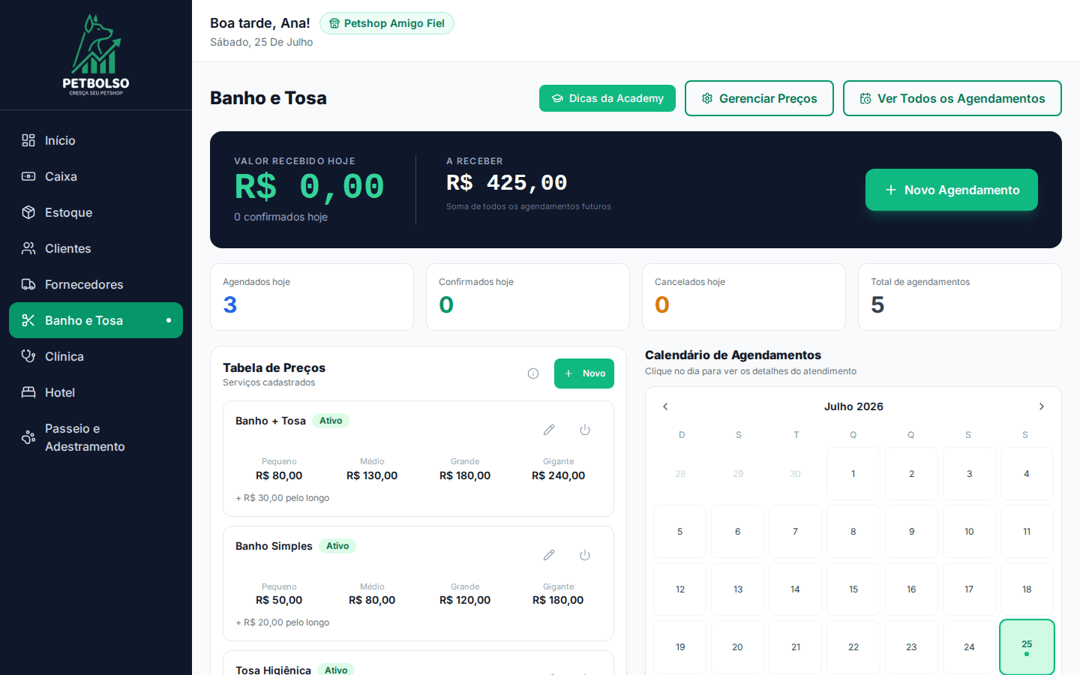The width and height of the screenshot is (1080, 675).
Task: Click the Início sidebar icon
Action: pos(28,140)
